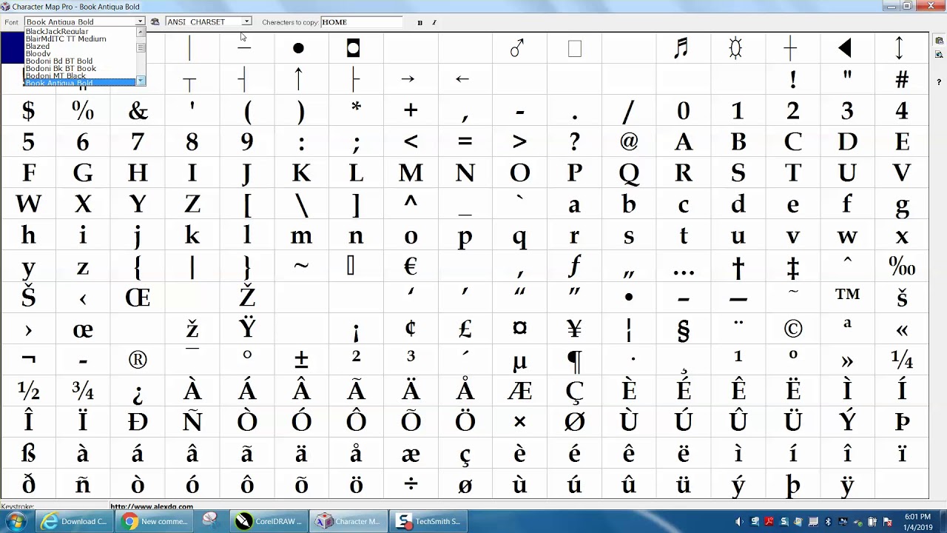This screenshot has width=947, height=533.
Task: Select the ½ fraction character
Action: click(28, 391)
